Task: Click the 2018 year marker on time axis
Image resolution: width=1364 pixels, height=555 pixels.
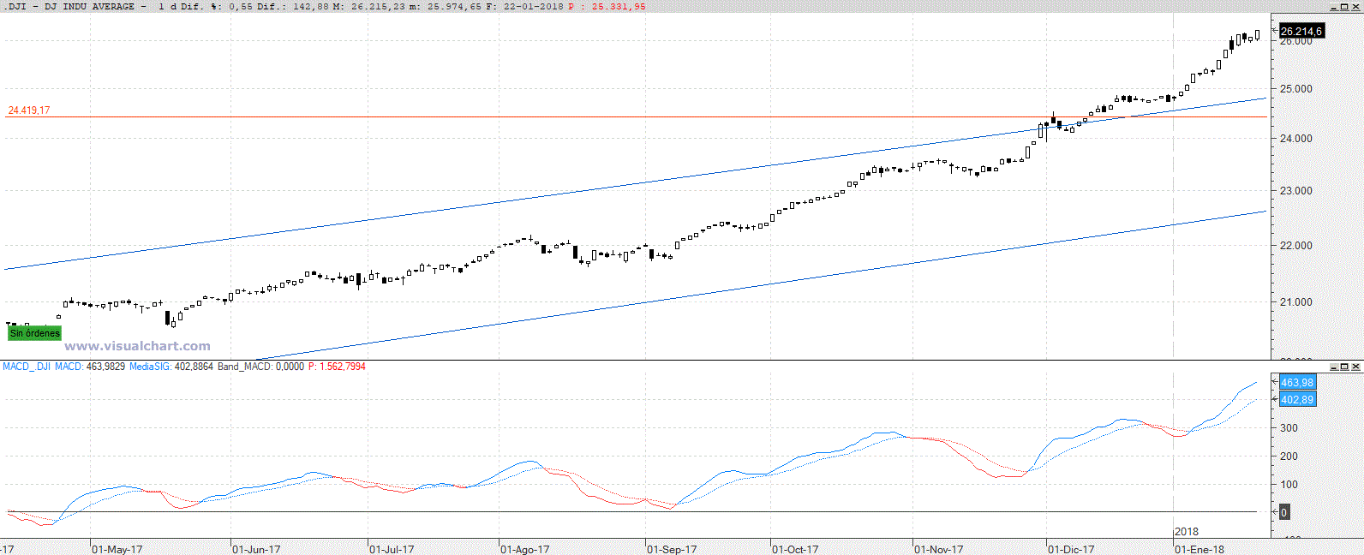Action: (x=1187, y=532)
